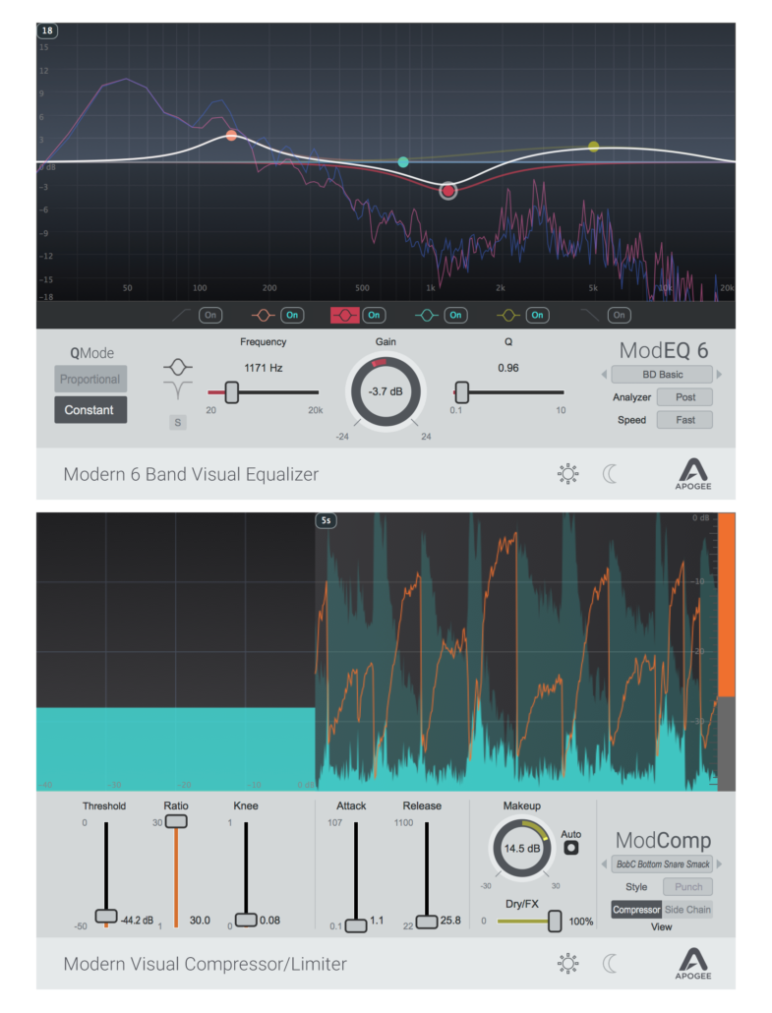
Task: Click the Dry/FX slider handle
Action: point(555,922)
